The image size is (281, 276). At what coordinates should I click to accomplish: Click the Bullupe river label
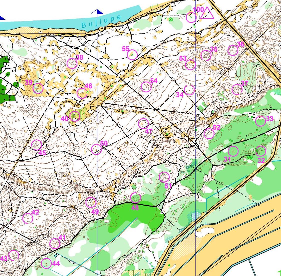pyautogui.click(x=101, y=21)
